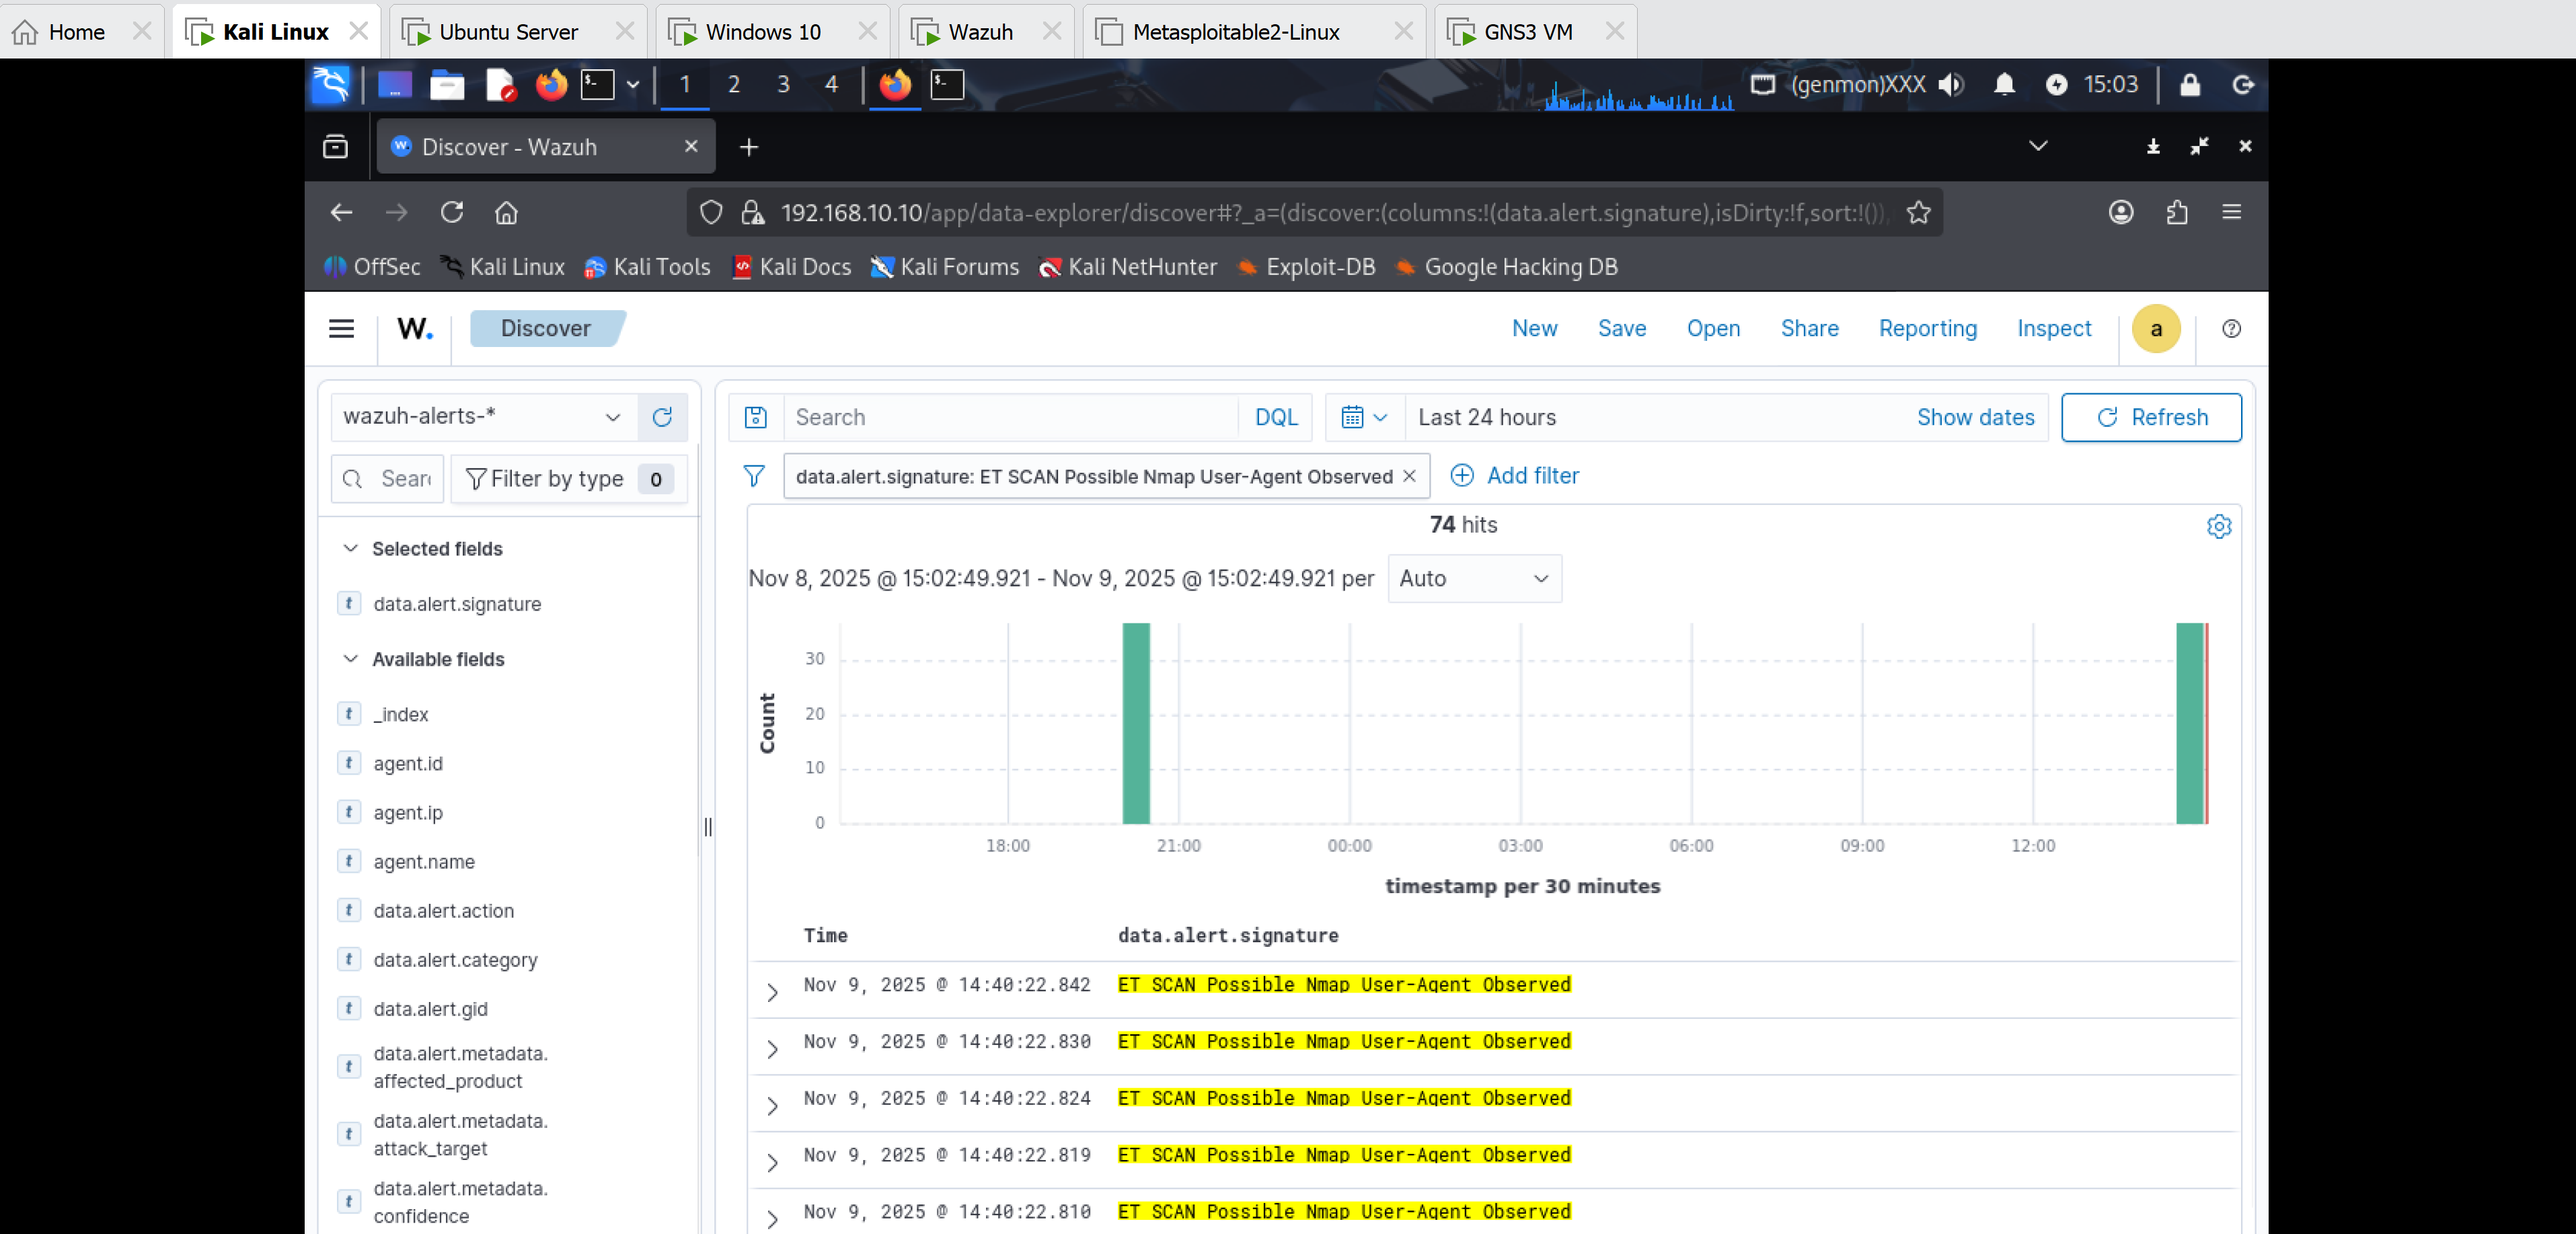Navigate back using the browser arrow
The image size is (2576, 1234).
(x=341, y=212)
